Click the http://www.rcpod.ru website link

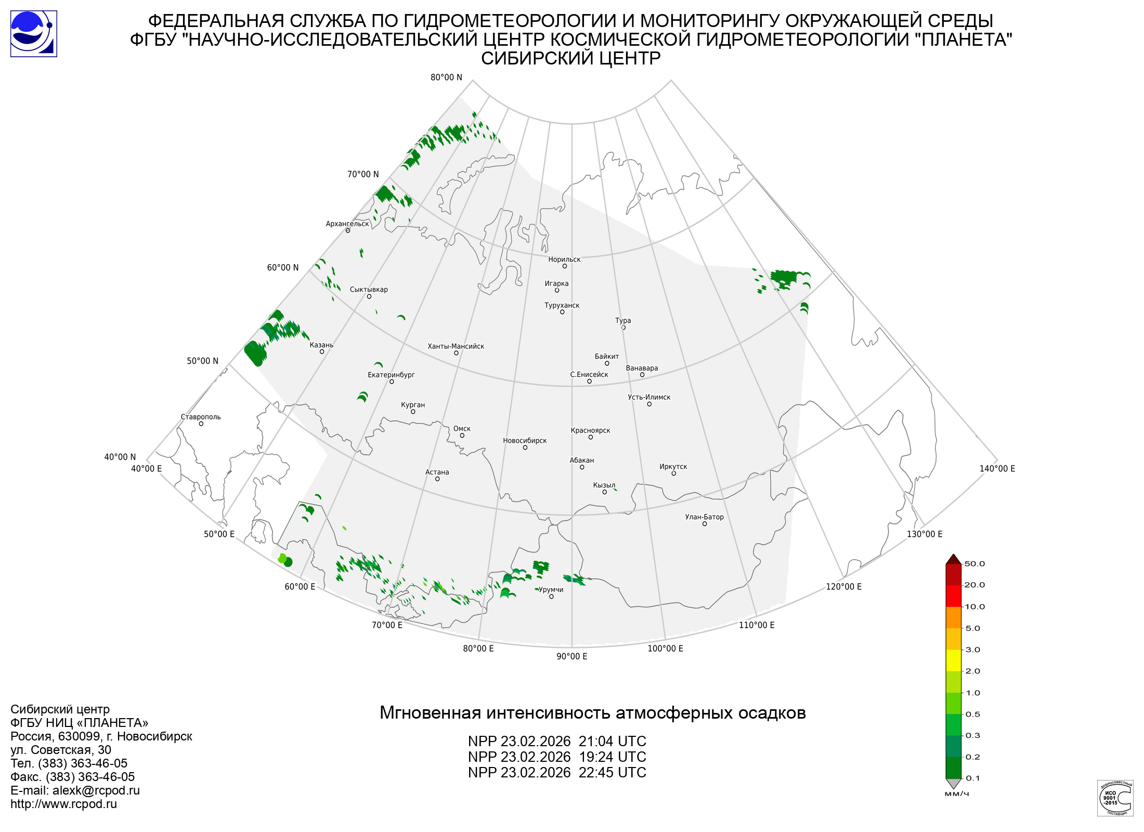(63, 804)
